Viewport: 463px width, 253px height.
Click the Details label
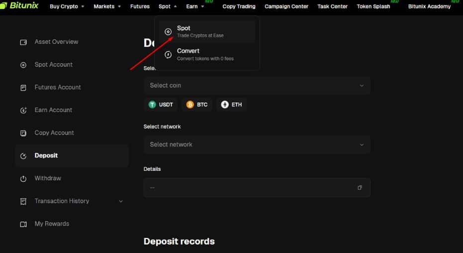[x=152, y=169]
